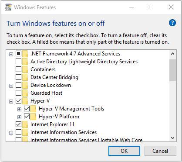
Task: Click the scrollbar up arrow
Action: point(172,54)
